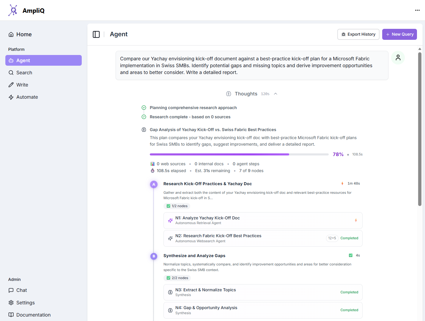Start a New Query
The width and height of the screenshot is (425, 321).
point(399,34)
